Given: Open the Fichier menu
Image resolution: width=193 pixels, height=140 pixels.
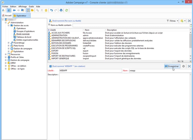Looking at the screenshot, I should [5, 6].
